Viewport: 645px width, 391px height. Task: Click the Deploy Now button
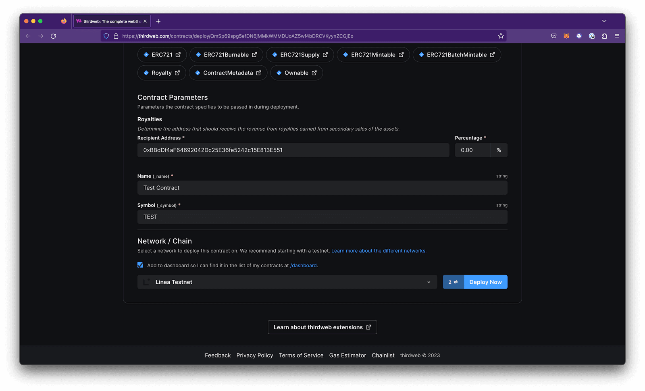[485, 282]
